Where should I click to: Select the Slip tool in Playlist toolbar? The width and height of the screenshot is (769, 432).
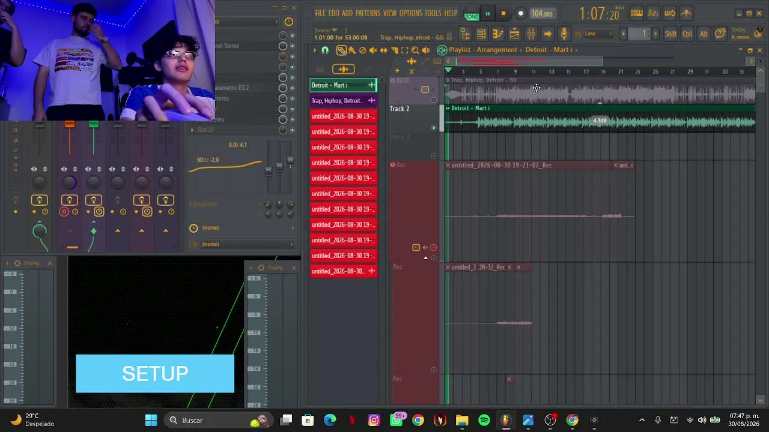pos(383,50)
